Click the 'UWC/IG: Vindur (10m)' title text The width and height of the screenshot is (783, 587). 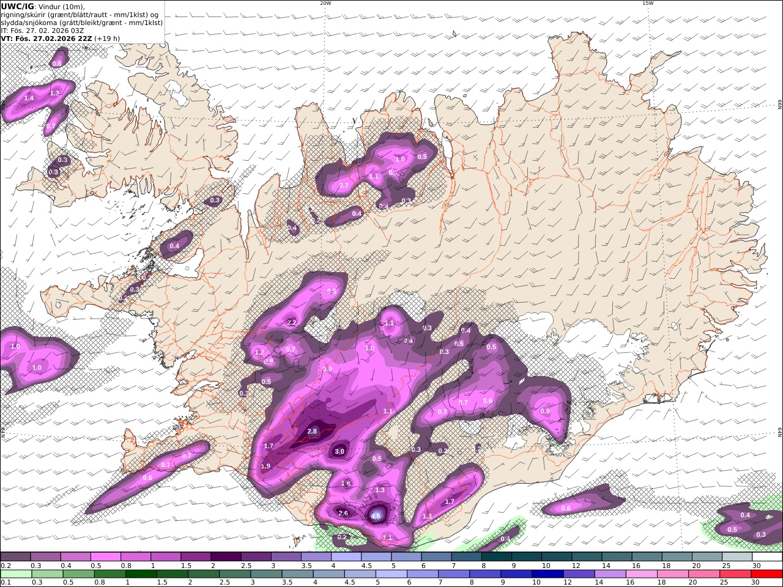(x=43, y=6)
